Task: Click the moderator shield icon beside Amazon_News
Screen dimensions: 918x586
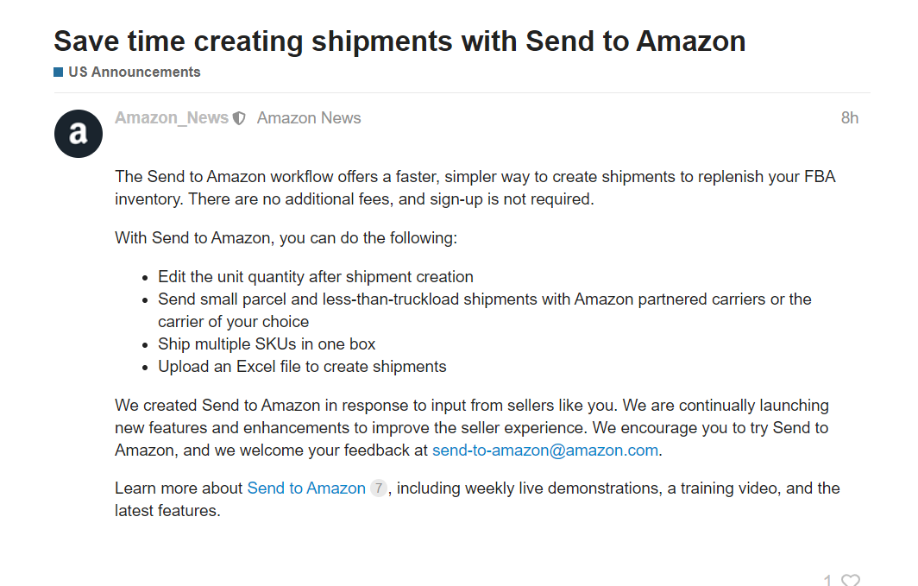Action: (x=239, y=118)
